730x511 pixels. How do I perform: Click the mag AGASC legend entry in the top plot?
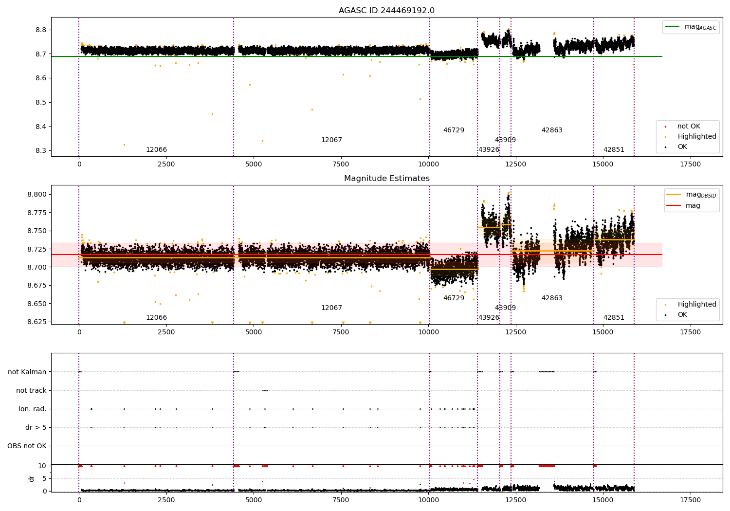tap(691, 27)
